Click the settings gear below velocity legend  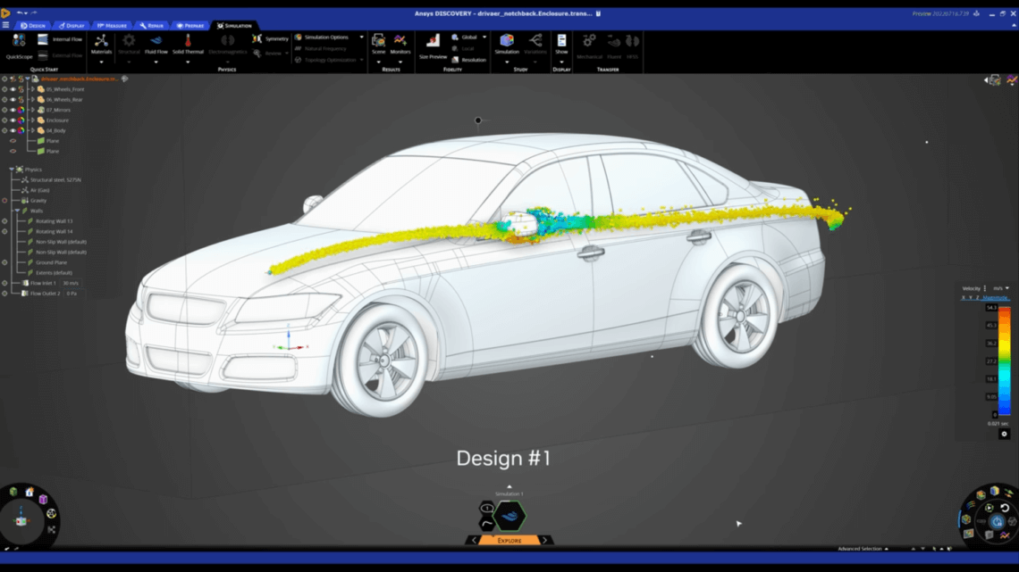click(1004, 434)
